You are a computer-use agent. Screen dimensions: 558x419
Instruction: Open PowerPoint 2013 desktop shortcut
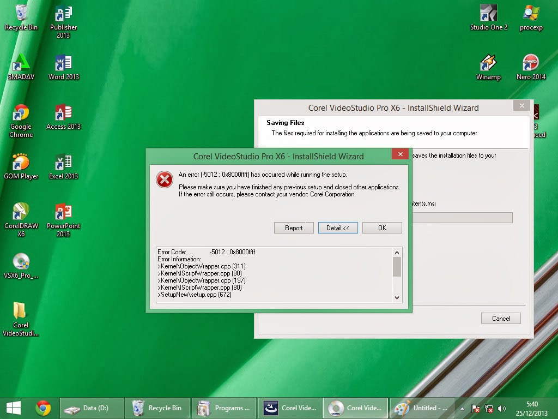coord(63,219)
